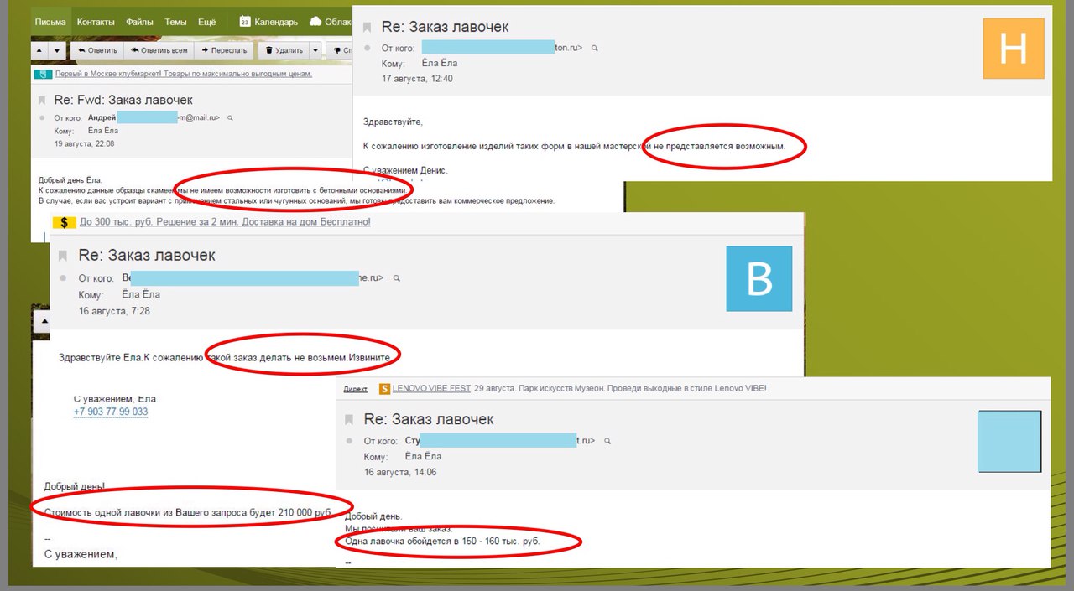Open the Календарь calendar icon
This screenshot has height=591, width=1074.
(x=244, y=22)
